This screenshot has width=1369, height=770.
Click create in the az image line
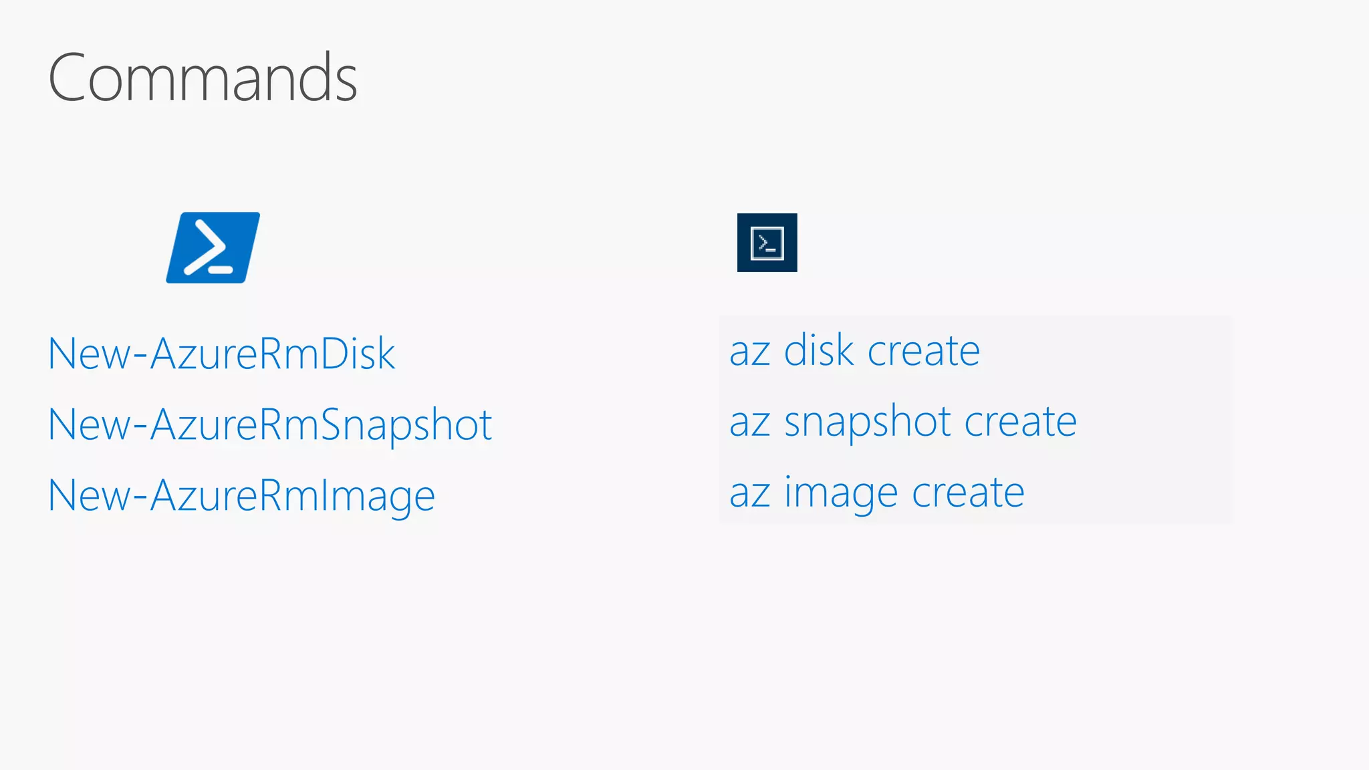[968, 493]
